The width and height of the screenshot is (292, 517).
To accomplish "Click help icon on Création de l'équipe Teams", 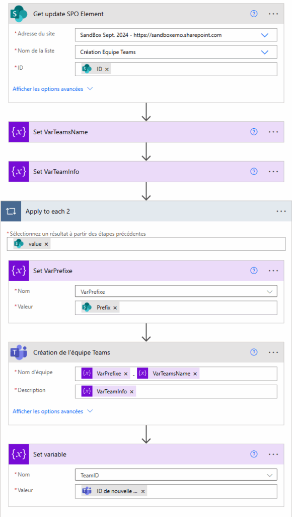I will click(254, 352).
